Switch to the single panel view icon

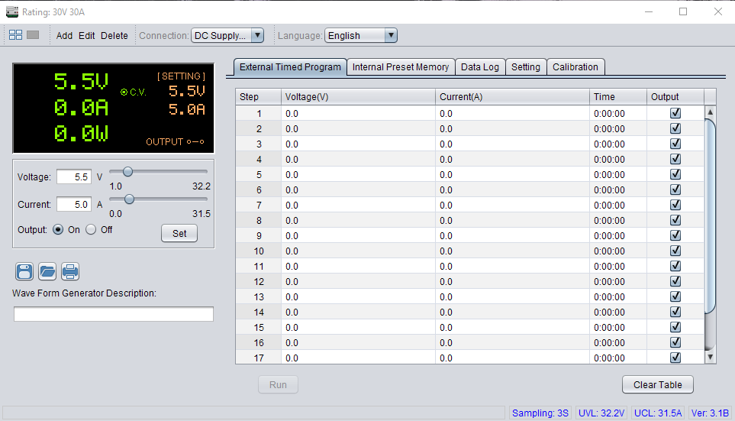pyautogui.click(x=33, y=35)
